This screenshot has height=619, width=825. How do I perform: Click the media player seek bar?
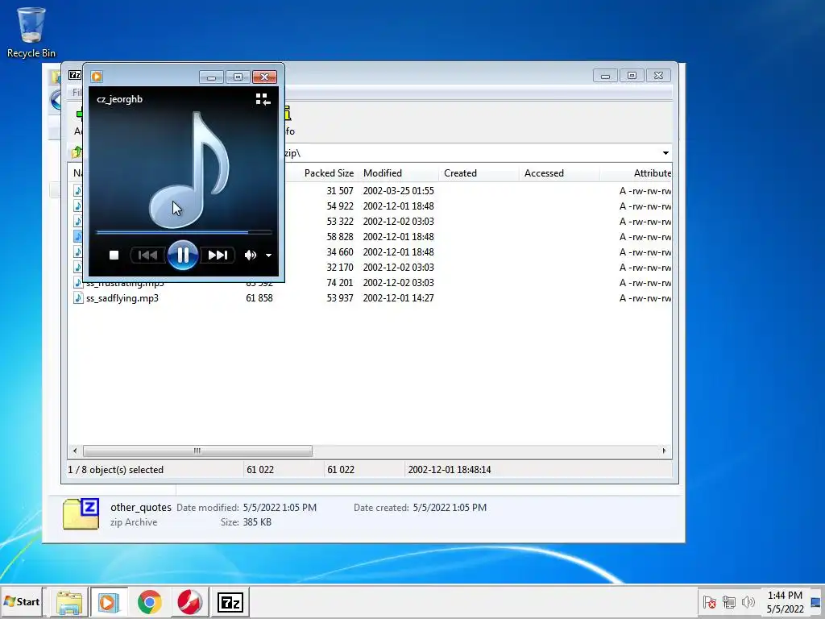click(x=184, y=231)
